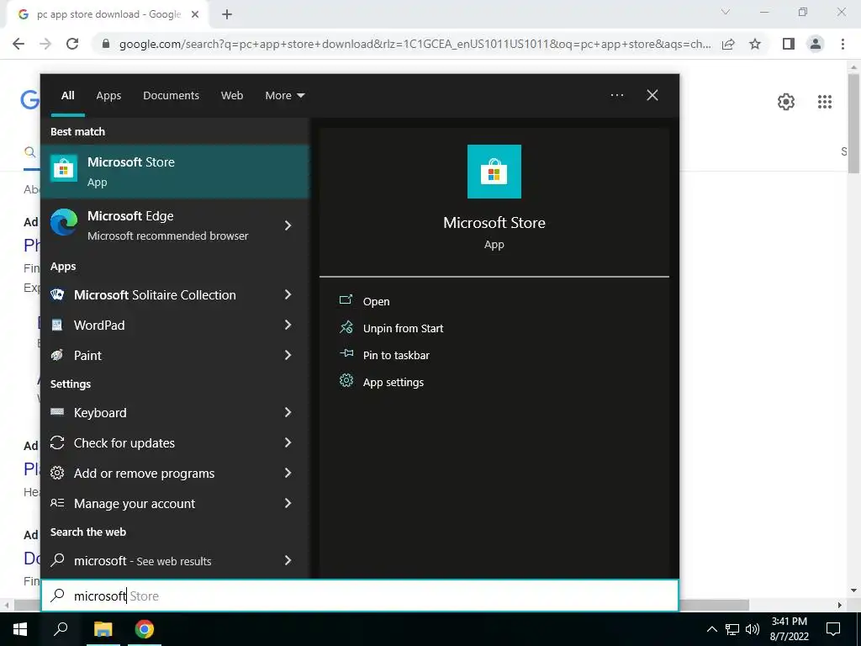Select 'microsoft - See web results' entry
The image size is (861, 646).
pos(175,560)
